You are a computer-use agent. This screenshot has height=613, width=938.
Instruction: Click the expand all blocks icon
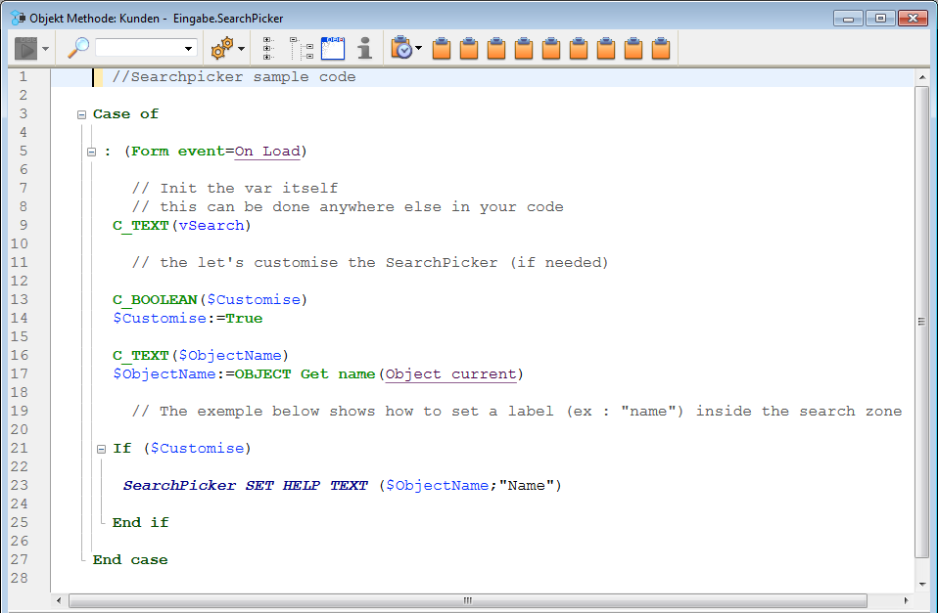[268, 48]
